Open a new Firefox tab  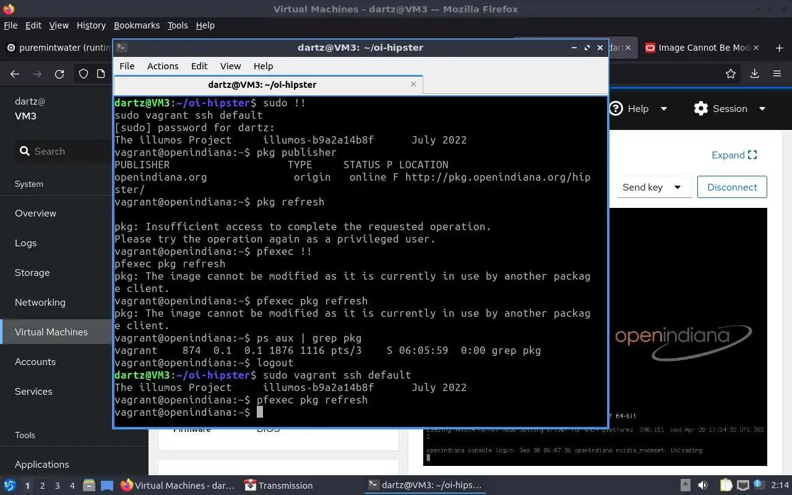[779, 48]
